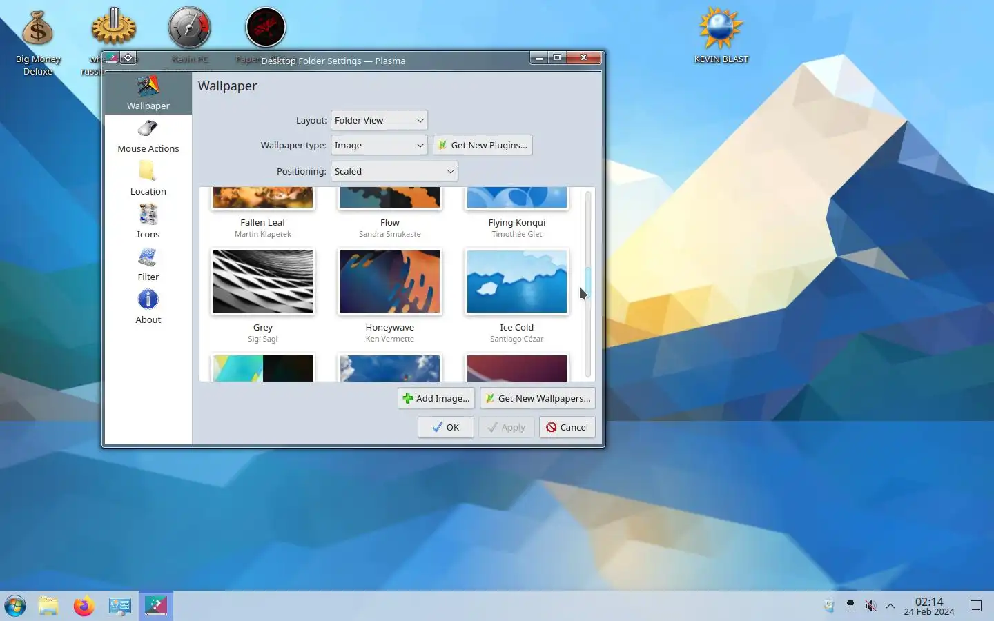Open the Location folder page

(x=148, y=179)
